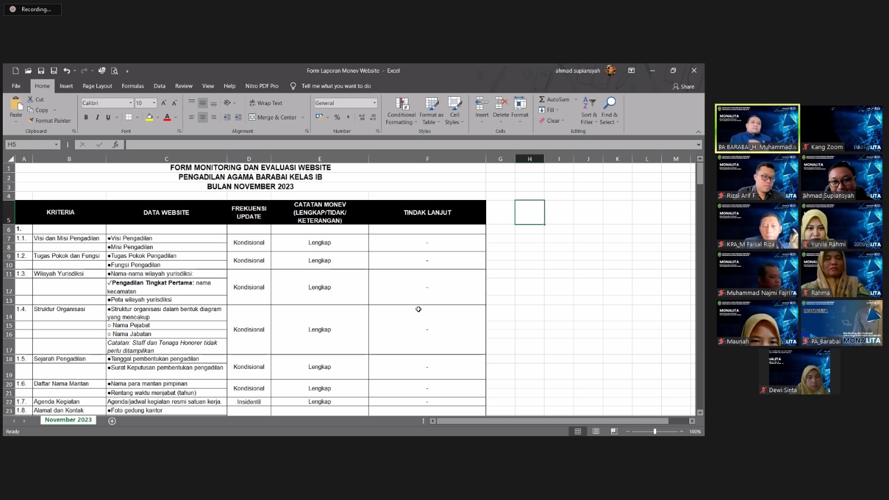Open the Find & Select tool

[x=610, y=111]
